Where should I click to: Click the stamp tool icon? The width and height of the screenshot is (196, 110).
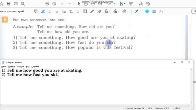click(x=106, y=11)
